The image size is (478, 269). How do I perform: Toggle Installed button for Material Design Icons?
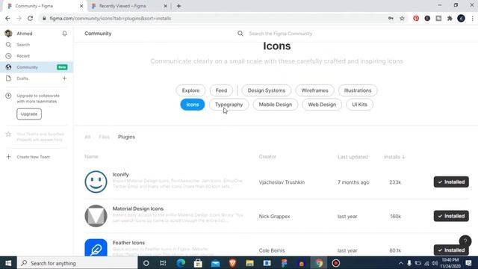pos(451,216)
